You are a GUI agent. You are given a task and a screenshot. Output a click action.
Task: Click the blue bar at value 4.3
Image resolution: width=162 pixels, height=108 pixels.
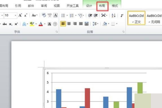click(59, 99)
